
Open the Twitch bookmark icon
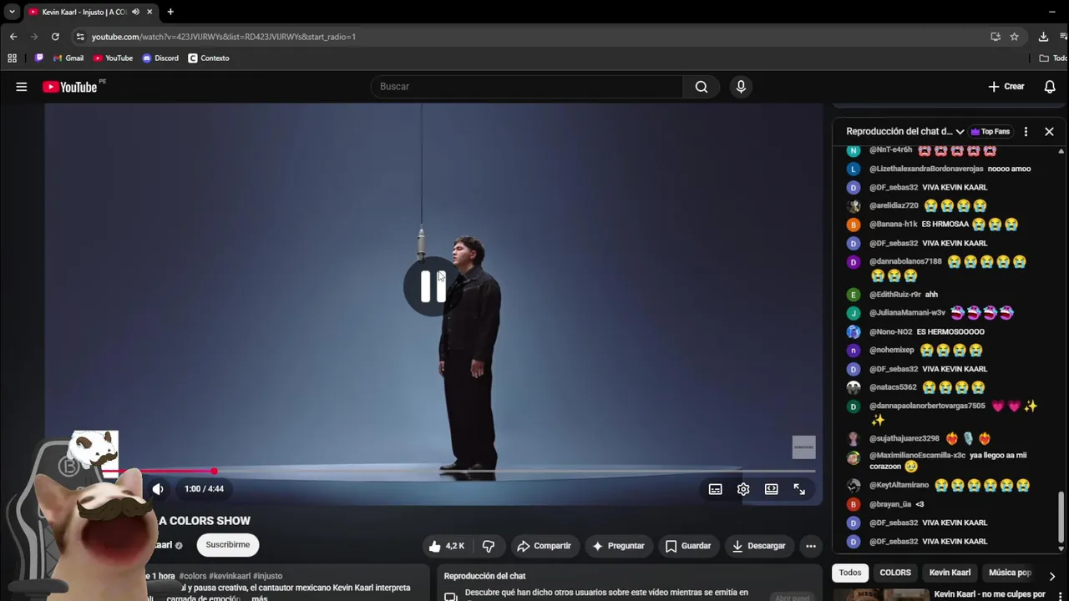click(39, 58)
